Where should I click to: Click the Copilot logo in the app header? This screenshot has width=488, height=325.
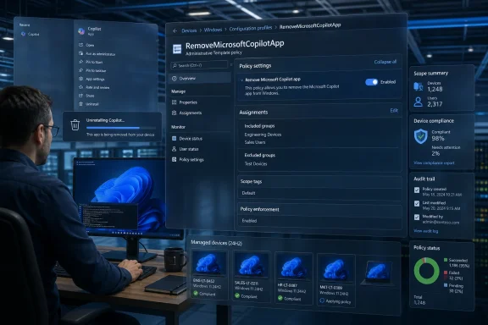(x=81, y=30)
